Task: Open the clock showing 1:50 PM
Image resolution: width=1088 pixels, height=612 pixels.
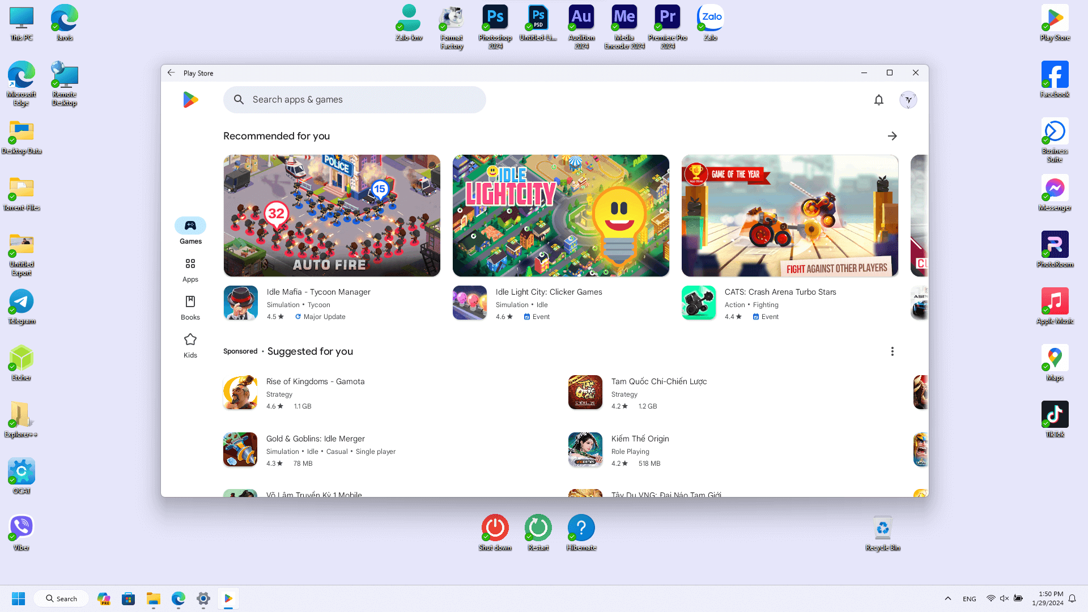Action: (1048, 598)
